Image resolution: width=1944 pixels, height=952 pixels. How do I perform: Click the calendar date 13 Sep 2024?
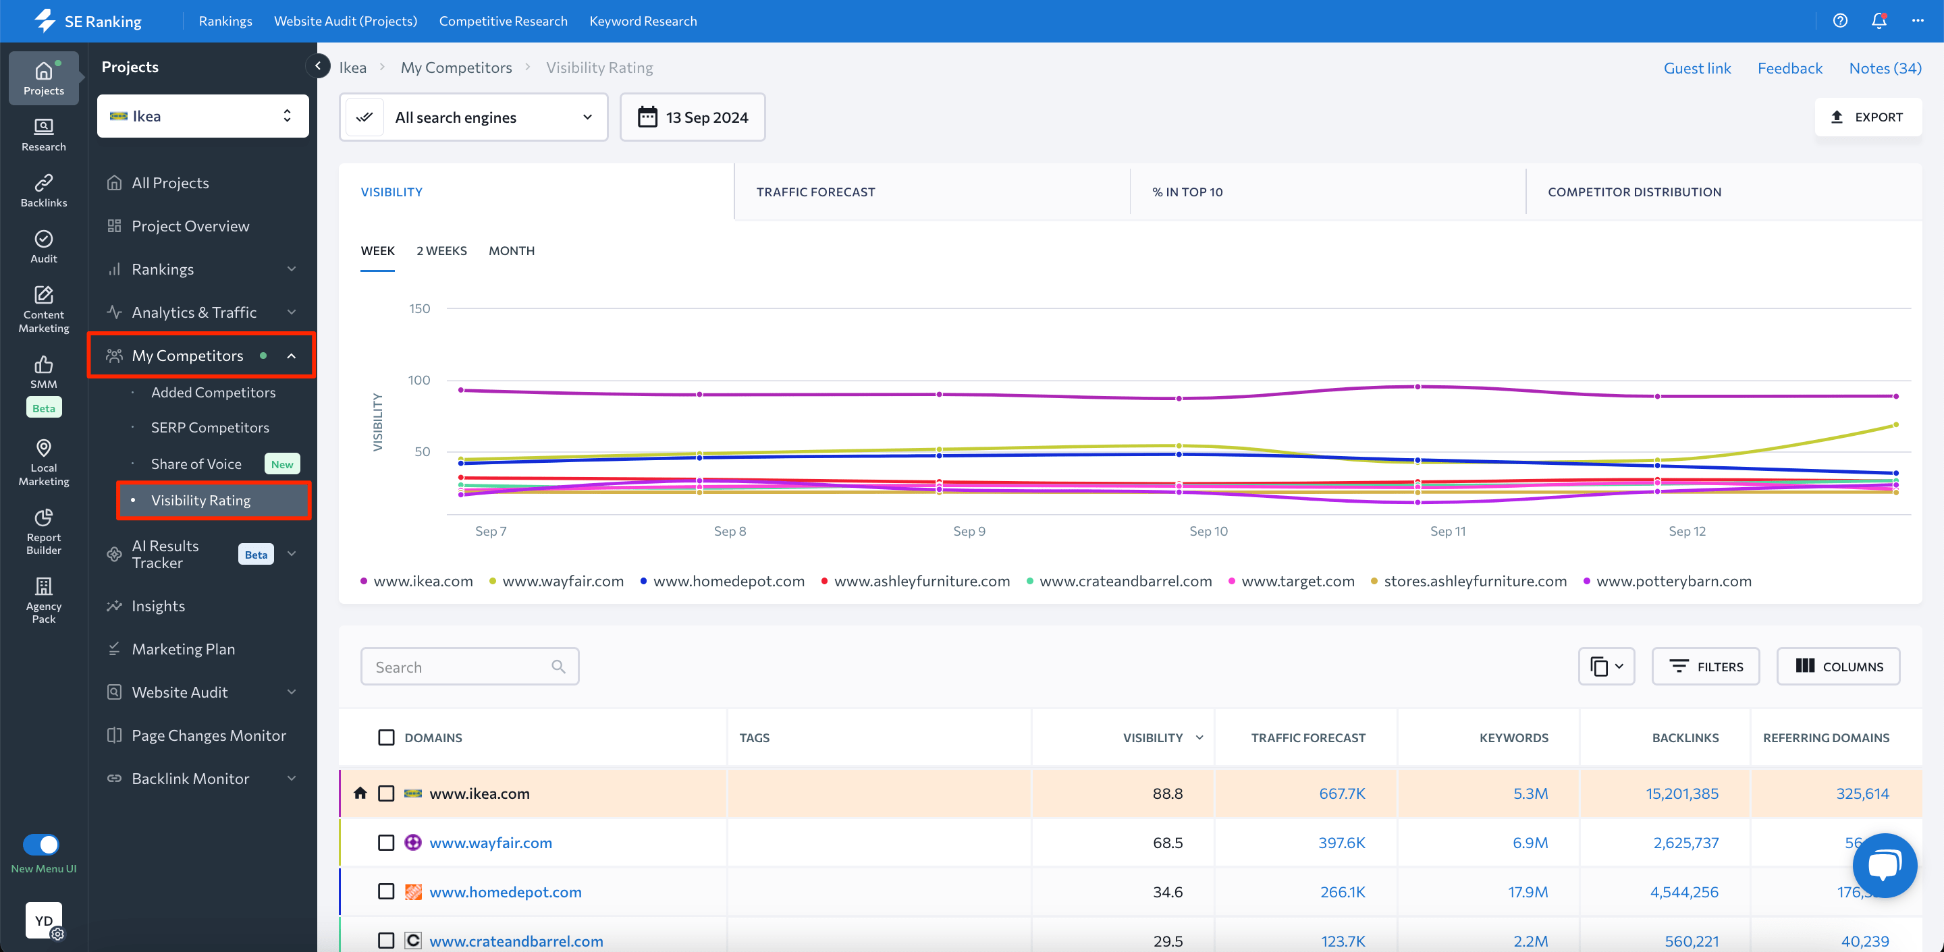(693, 117)
